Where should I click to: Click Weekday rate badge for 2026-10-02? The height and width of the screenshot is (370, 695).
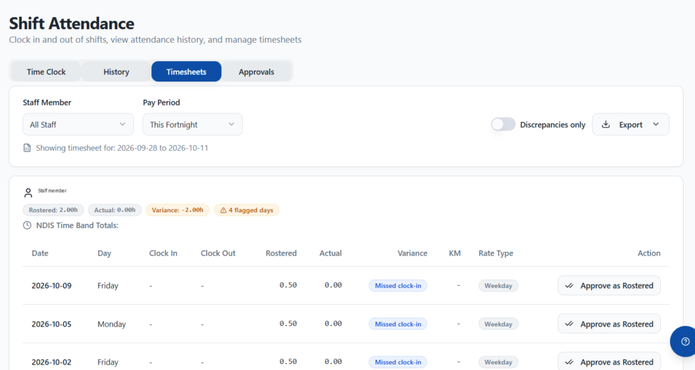pos(498,362)
